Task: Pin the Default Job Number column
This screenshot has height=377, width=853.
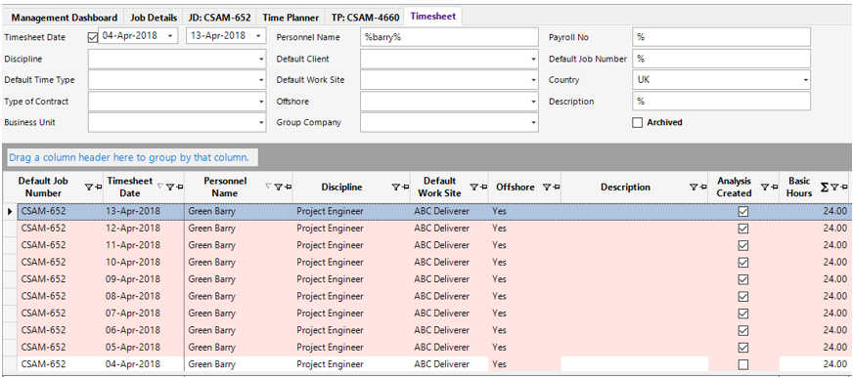Action: point(98,188)
